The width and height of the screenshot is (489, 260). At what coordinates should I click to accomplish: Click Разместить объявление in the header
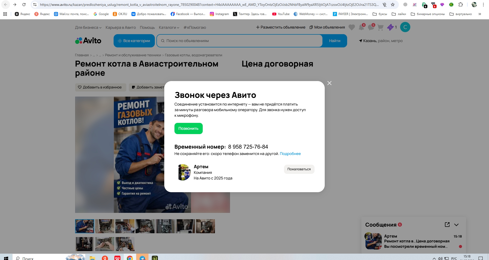click(x=281, y=27)
